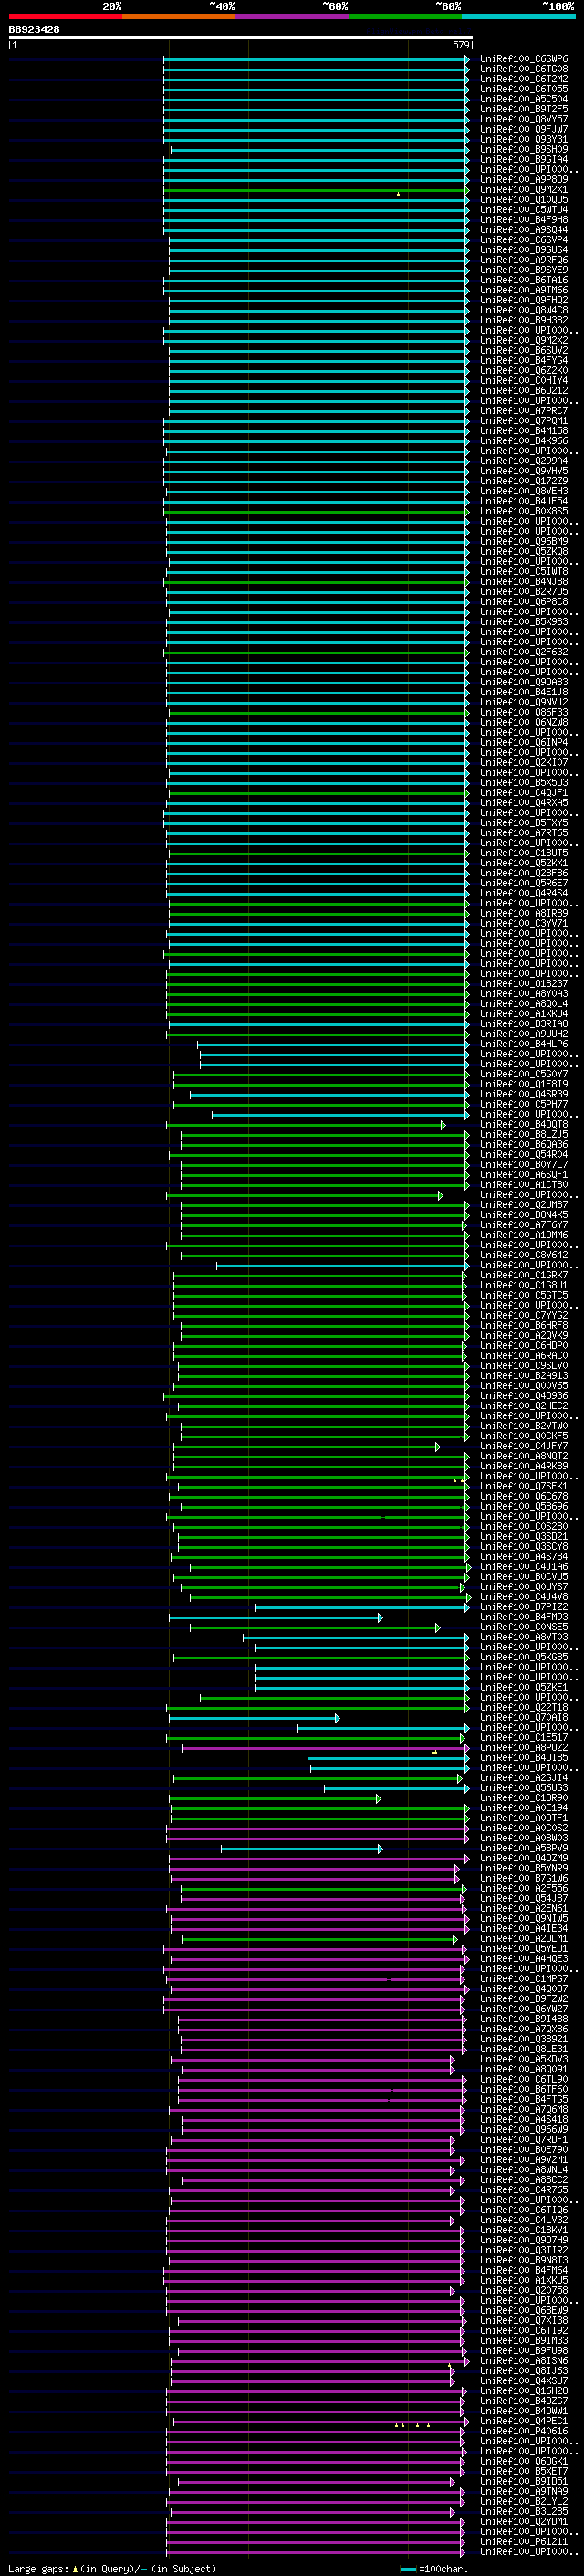Screen dimensions: 584x2576
Task: Click the cyan alignment bar for UniRef100_A7PRC7
Action: coord(319,411)
